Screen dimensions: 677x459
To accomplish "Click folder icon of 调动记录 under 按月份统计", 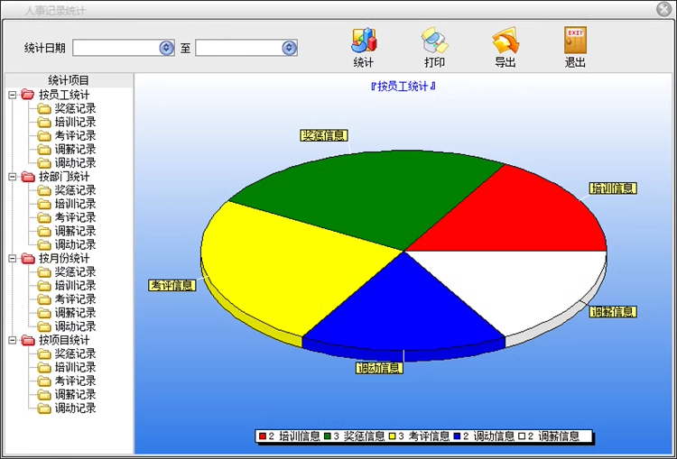I will tap(44, 327).
